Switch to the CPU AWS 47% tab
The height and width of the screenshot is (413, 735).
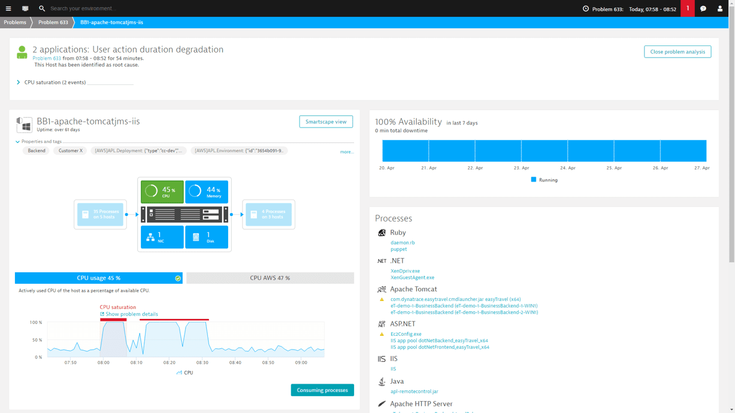[x=270, y=278]
